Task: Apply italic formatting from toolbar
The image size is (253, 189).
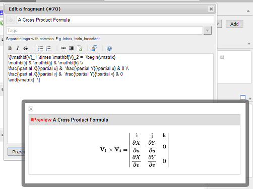Action: [18, 48]
